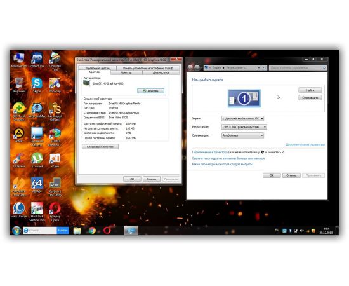Launch the WinSnap desktop shortcut
The image size is (349, 286).
(55, 85)
